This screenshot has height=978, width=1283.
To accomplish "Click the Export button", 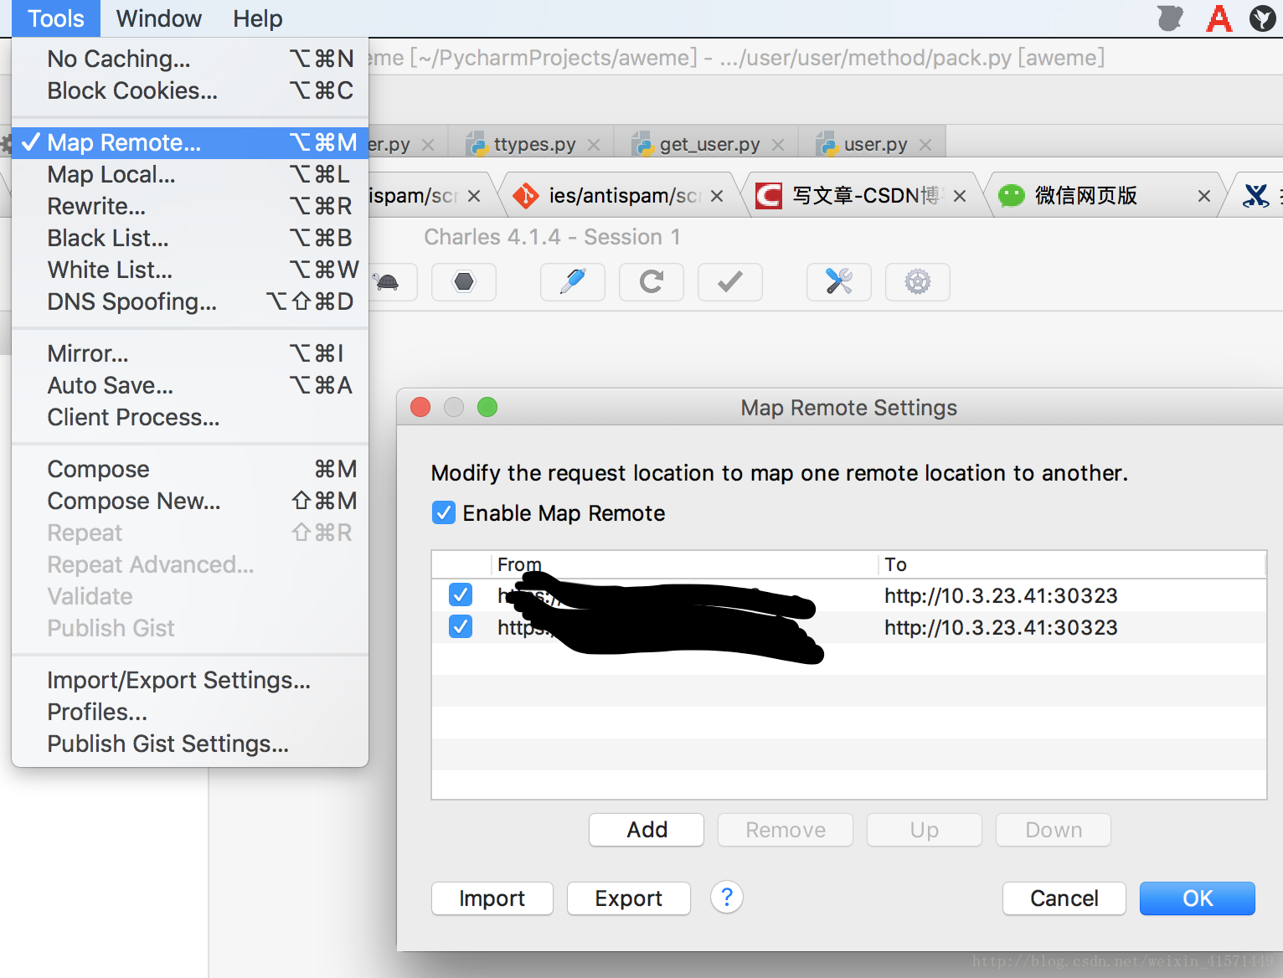I will (629, 898).
